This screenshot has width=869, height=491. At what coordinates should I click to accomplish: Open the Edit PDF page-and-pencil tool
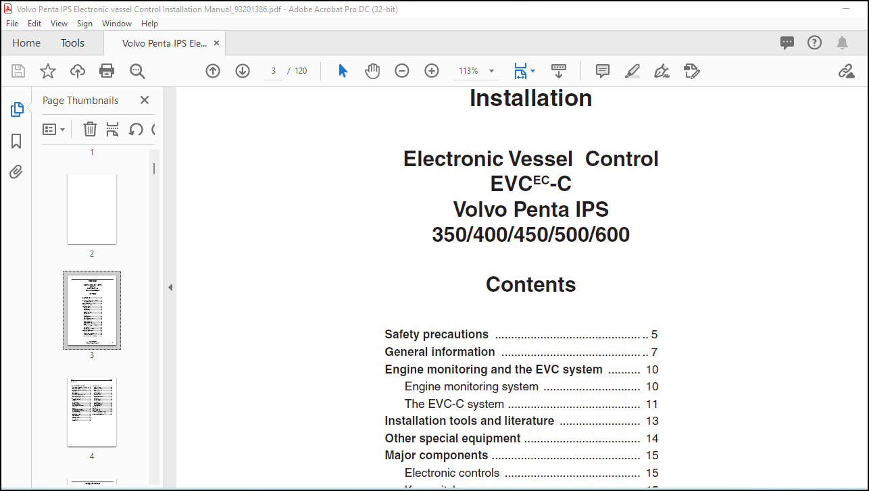tap(691, 71)
